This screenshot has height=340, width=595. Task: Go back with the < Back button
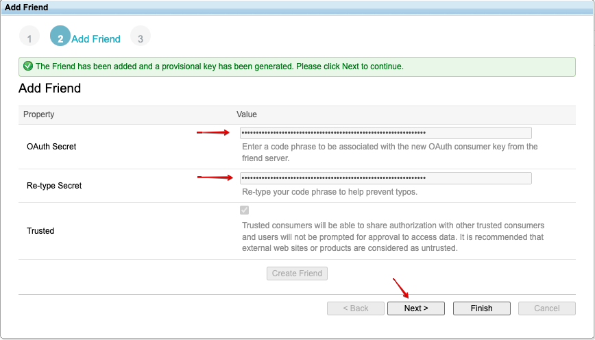point(356,308)
